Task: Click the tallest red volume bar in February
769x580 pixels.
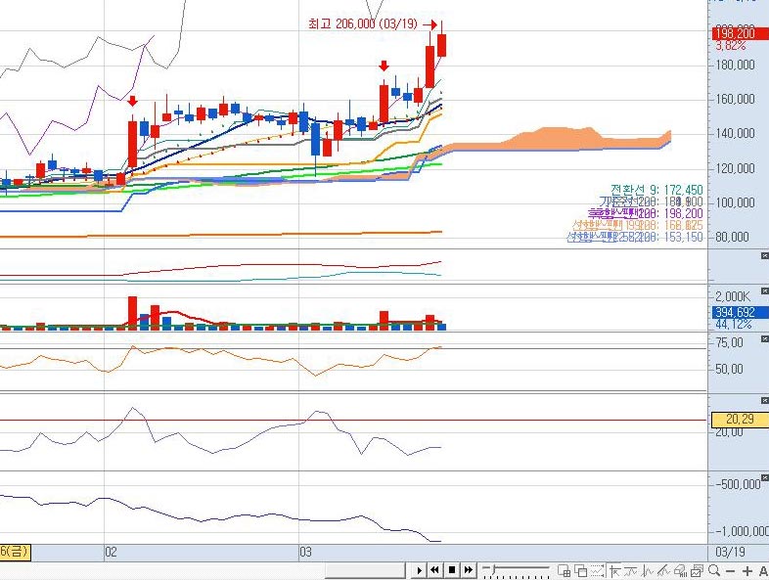Action: [x=132, y=313]
